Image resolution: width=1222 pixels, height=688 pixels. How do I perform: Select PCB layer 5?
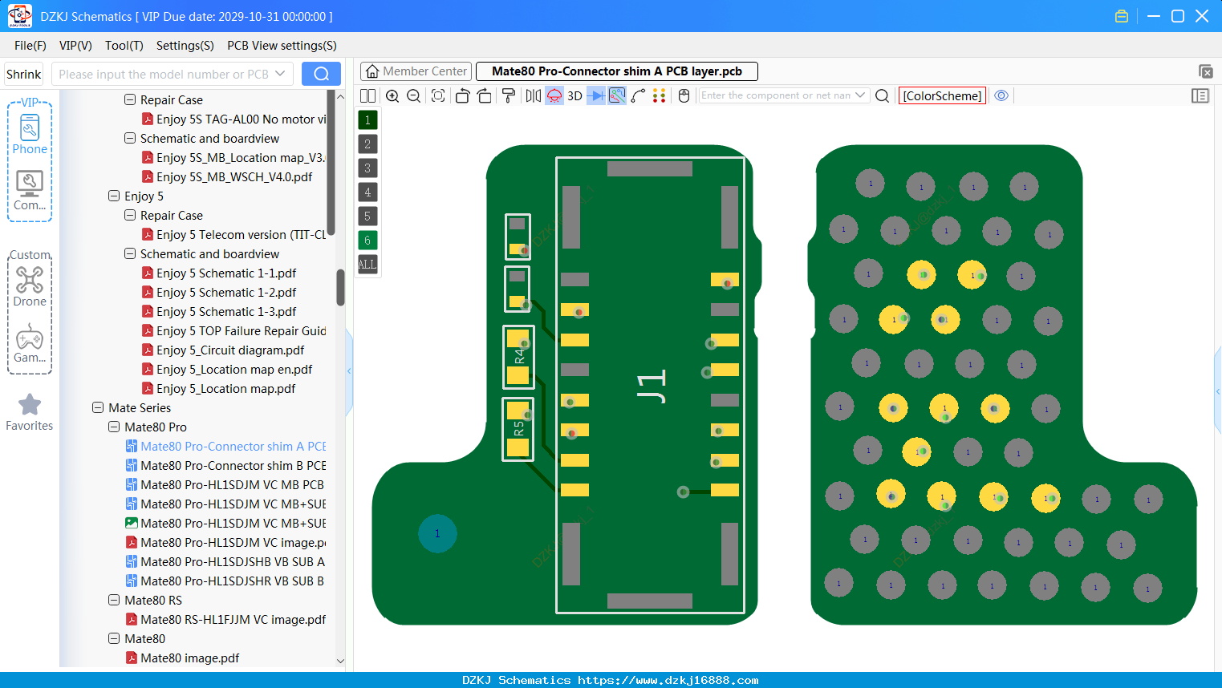coord(367,217)
